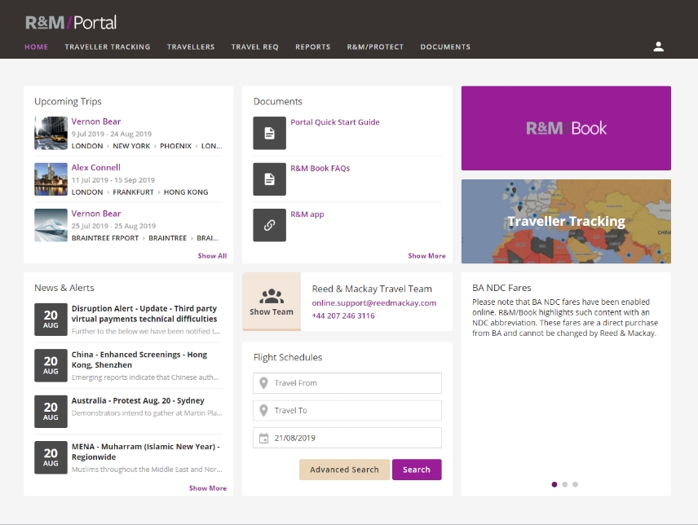This screenshot has height=525, width=698.
Task: Select the second carousel dot indicator
Action: 565,484
